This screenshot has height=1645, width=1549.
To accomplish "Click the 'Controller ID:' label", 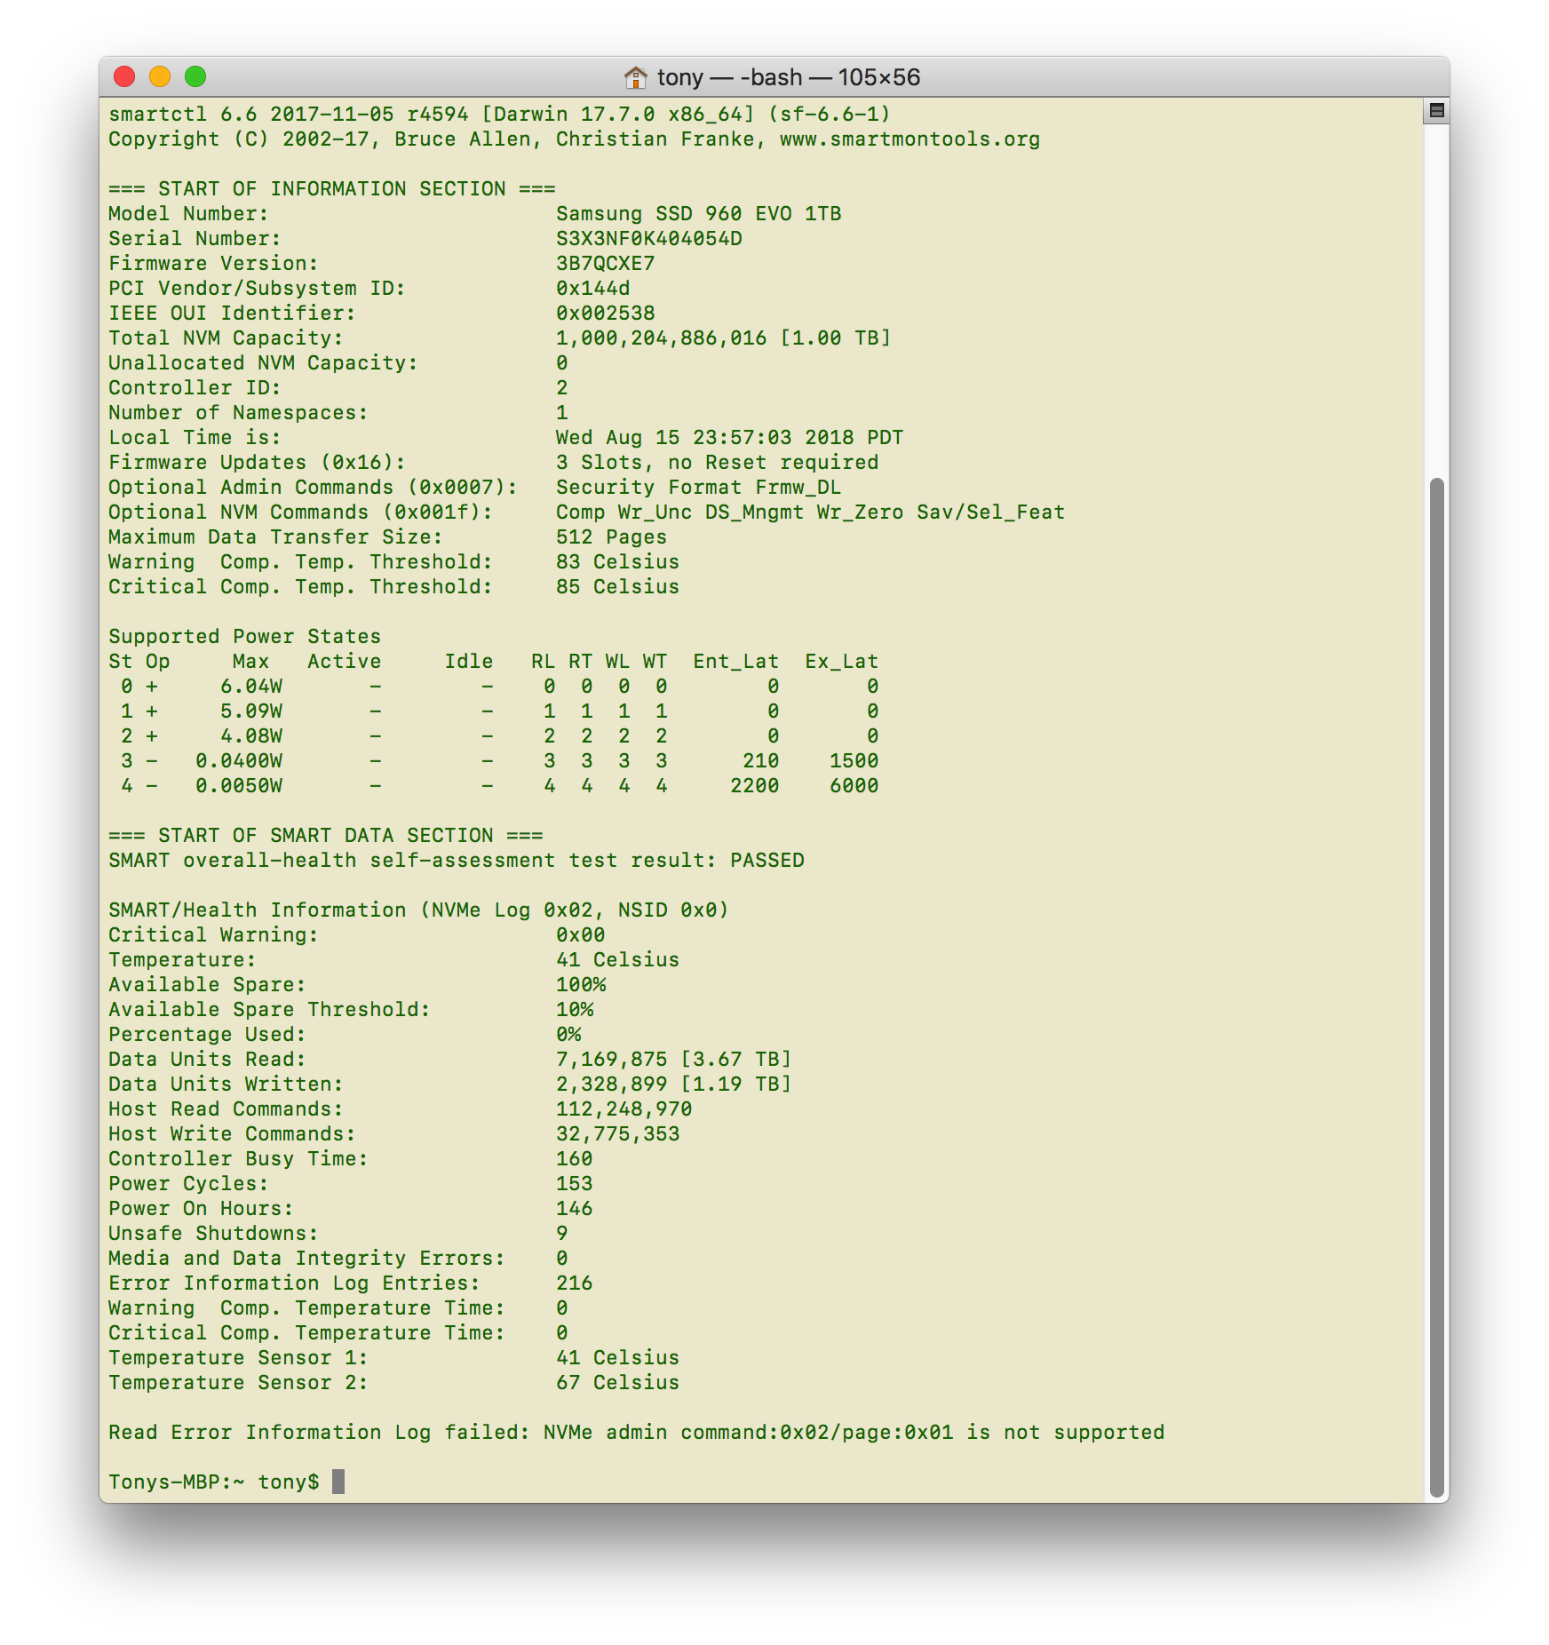I will (195, 388).
